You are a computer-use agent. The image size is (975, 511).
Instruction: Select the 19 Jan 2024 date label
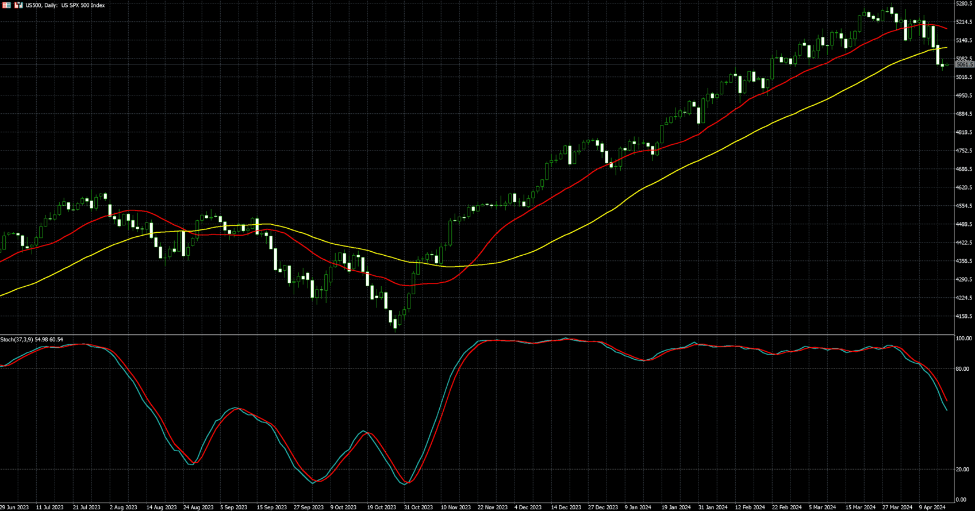[675, 507]
